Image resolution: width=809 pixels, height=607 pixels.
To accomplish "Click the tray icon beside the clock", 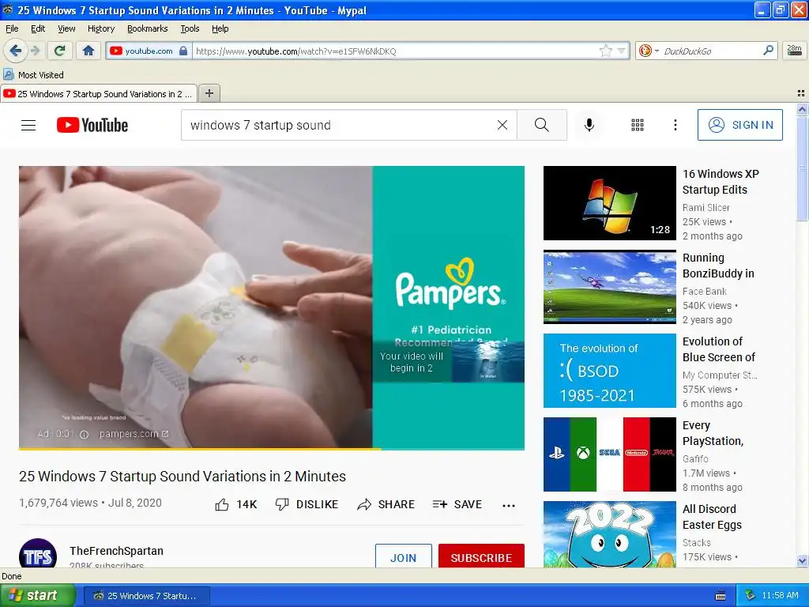I will click(751, 596).
